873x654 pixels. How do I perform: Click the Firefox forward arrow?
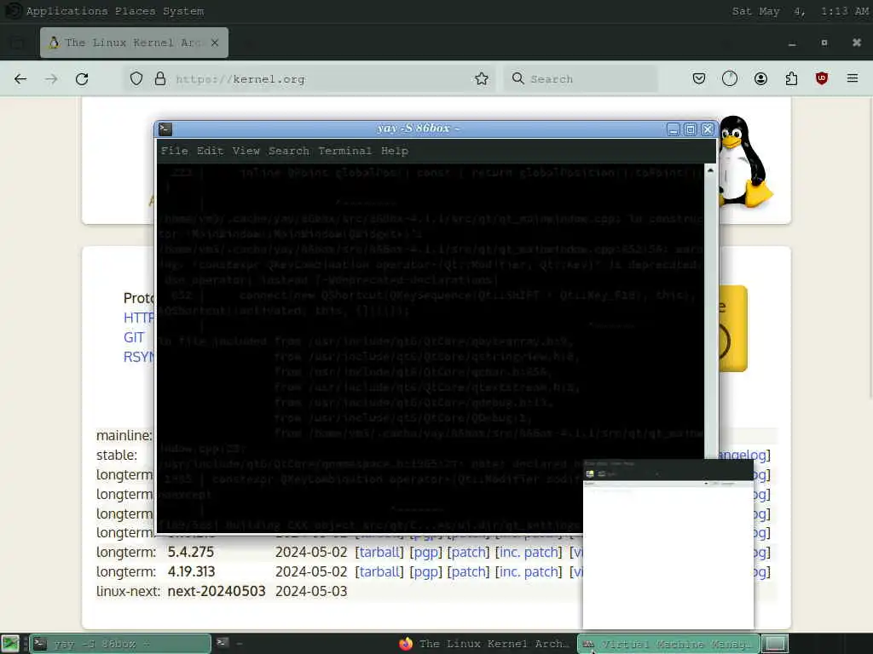click(x=51, y=79)
